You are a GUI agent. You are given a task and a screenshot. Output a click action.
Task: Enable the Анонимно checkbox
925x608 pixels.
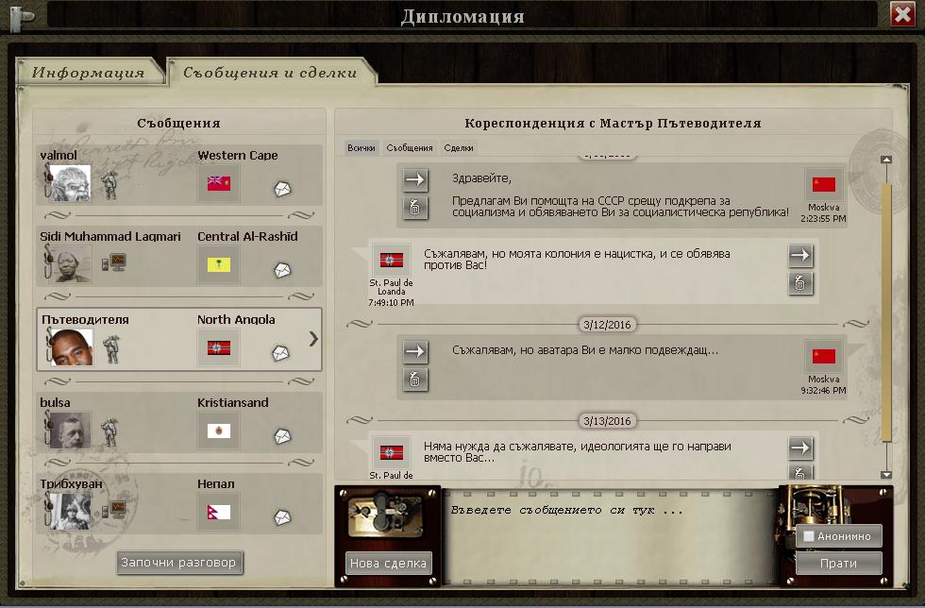(x=808, y=536)
